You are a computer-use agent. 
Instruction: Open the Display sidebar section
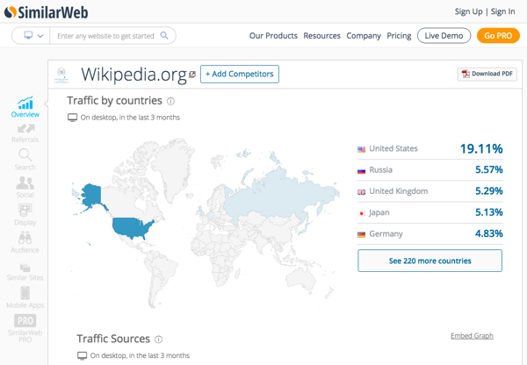25,215
